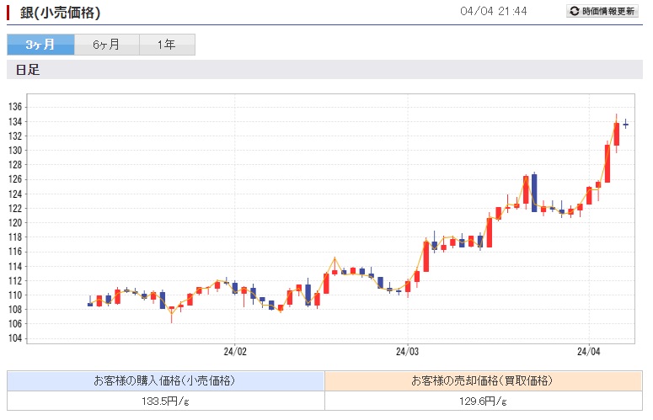Click the お客様の購入価格(小売価格) header cell

pos(166,381)
